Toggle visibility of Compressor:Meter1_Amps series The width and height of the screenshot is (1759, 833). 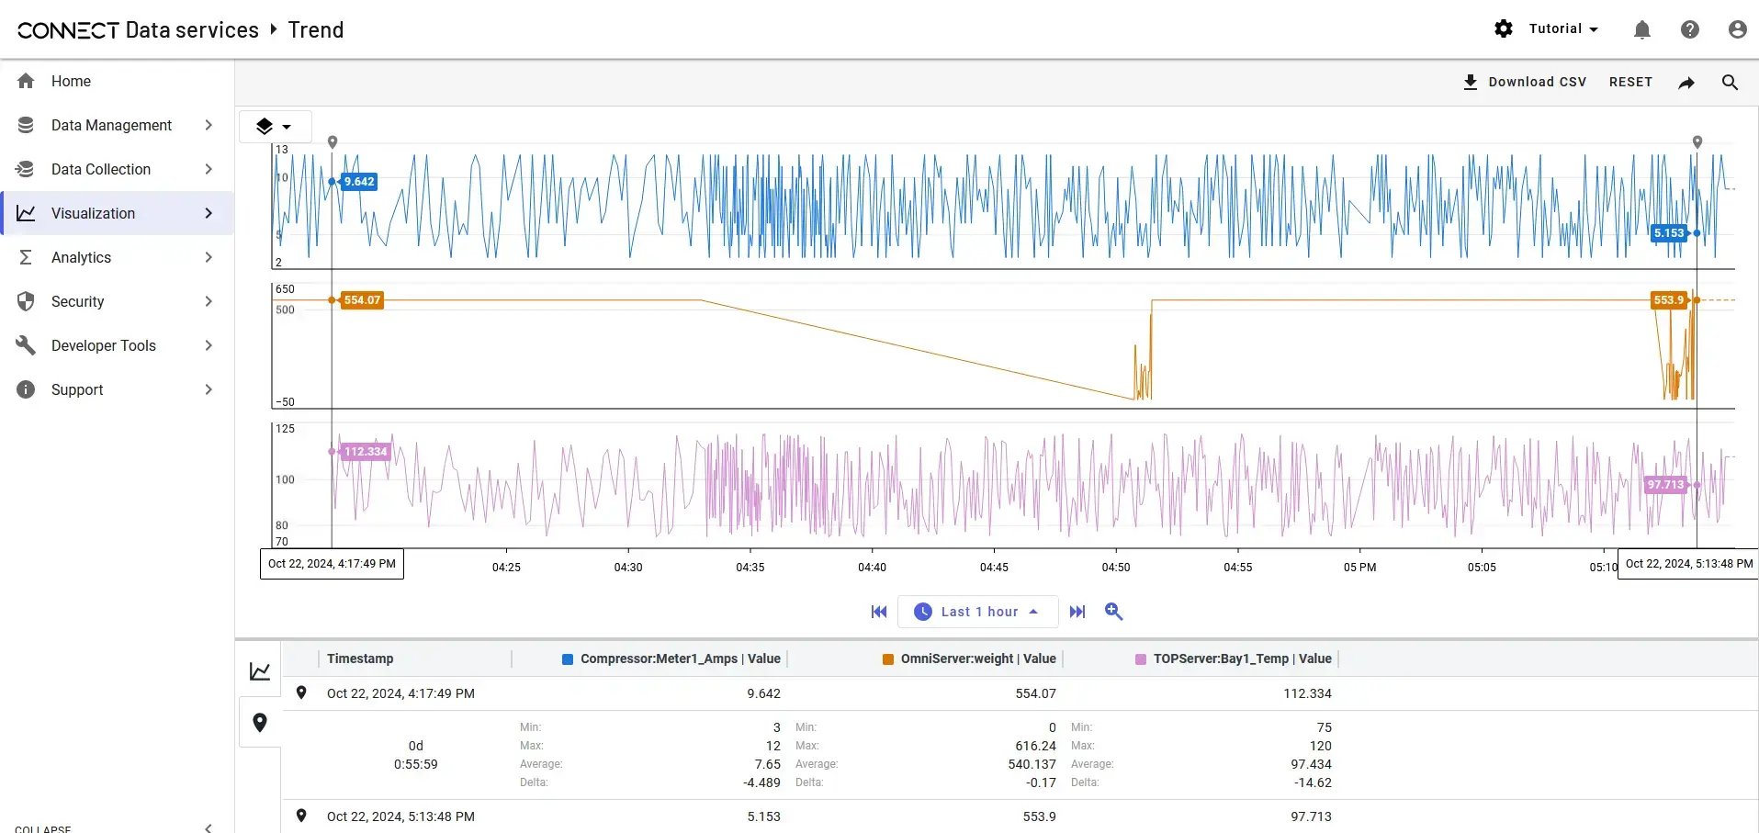click(x=569, y=659)
